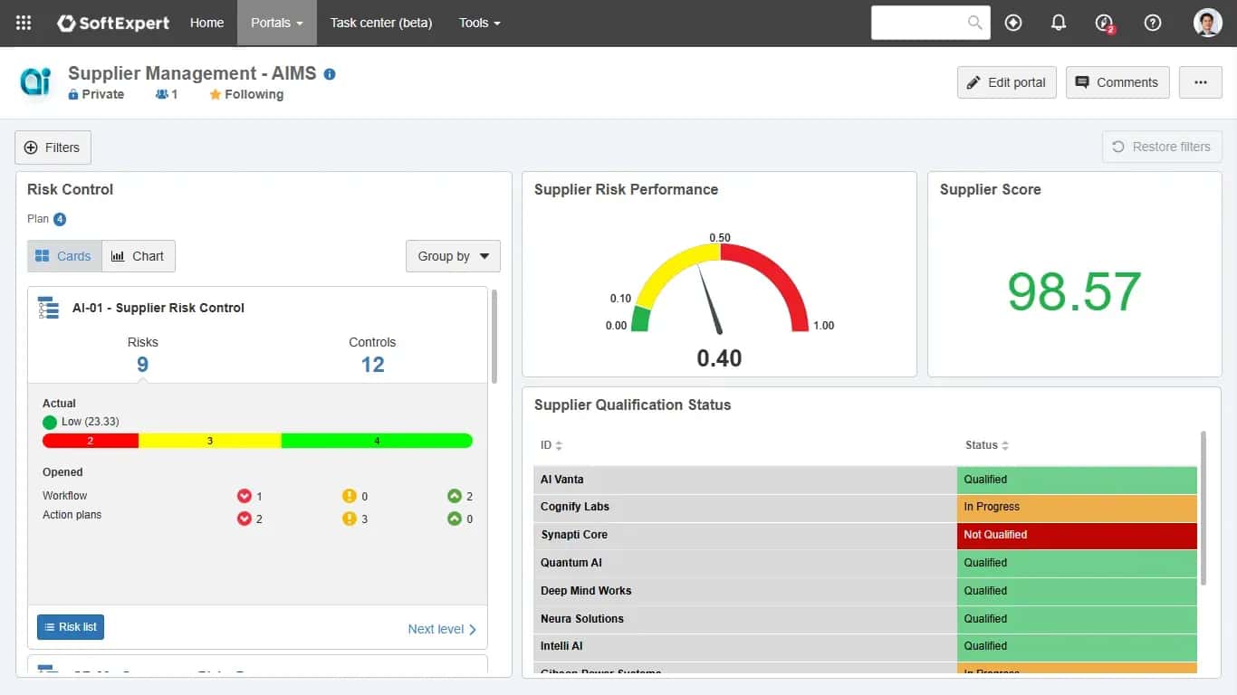
Task: Switch to Cards view
Action: pyautogui.click(x=64, y=256)
